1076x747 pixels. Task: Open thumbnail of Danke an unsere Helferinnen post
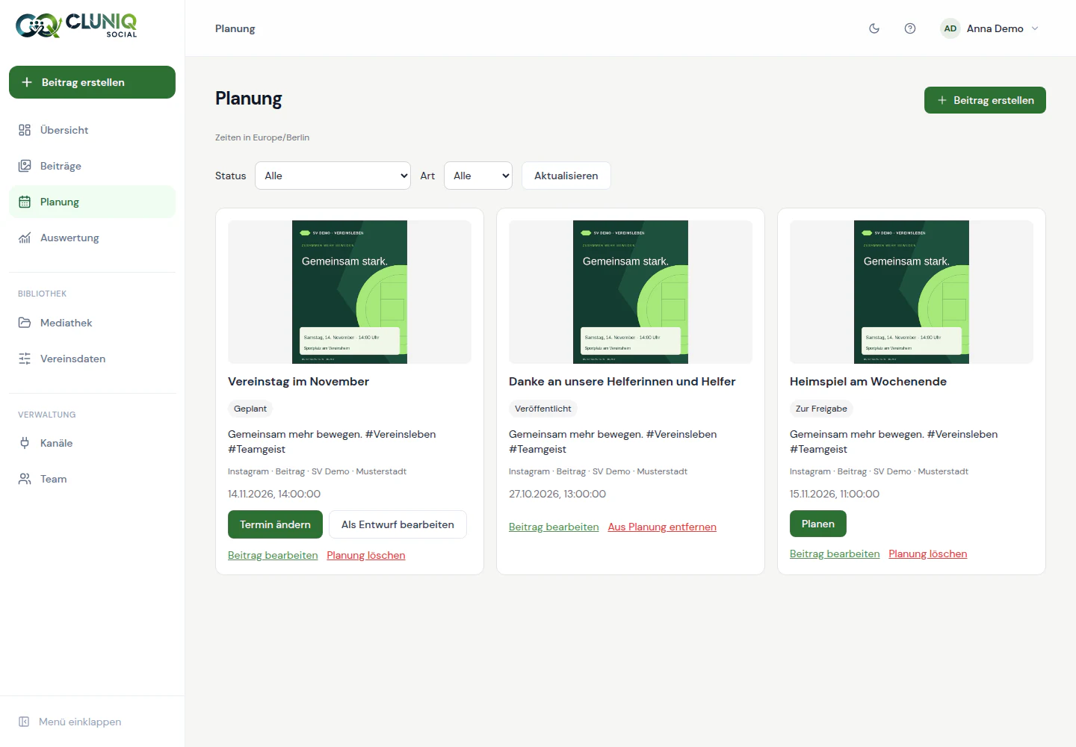tap(631, 292)
